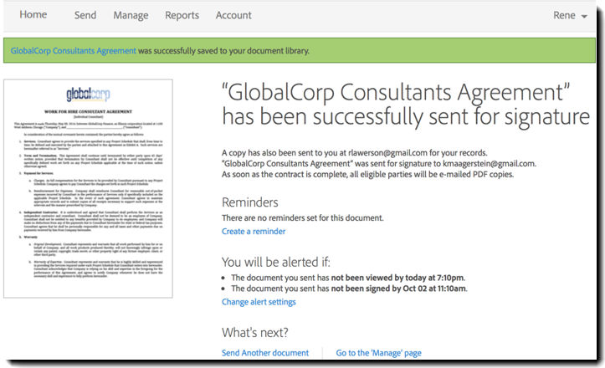605x368 pixels.
Task: Click the 'You will be alerted if' heading
Action: 276,262
